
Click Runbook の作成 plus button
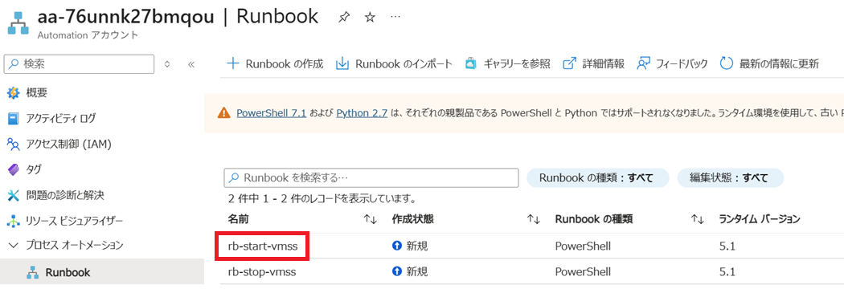point(275,64)
